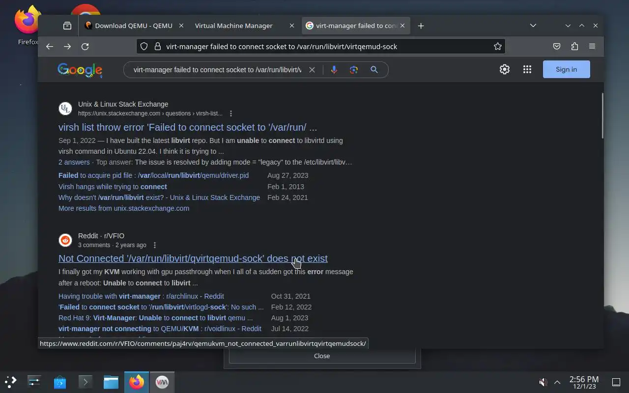Open Red Hat 9 Virt-Manager link
This screenshot has width=629, height=393.
pyautogui.click(x=155, y=318)
